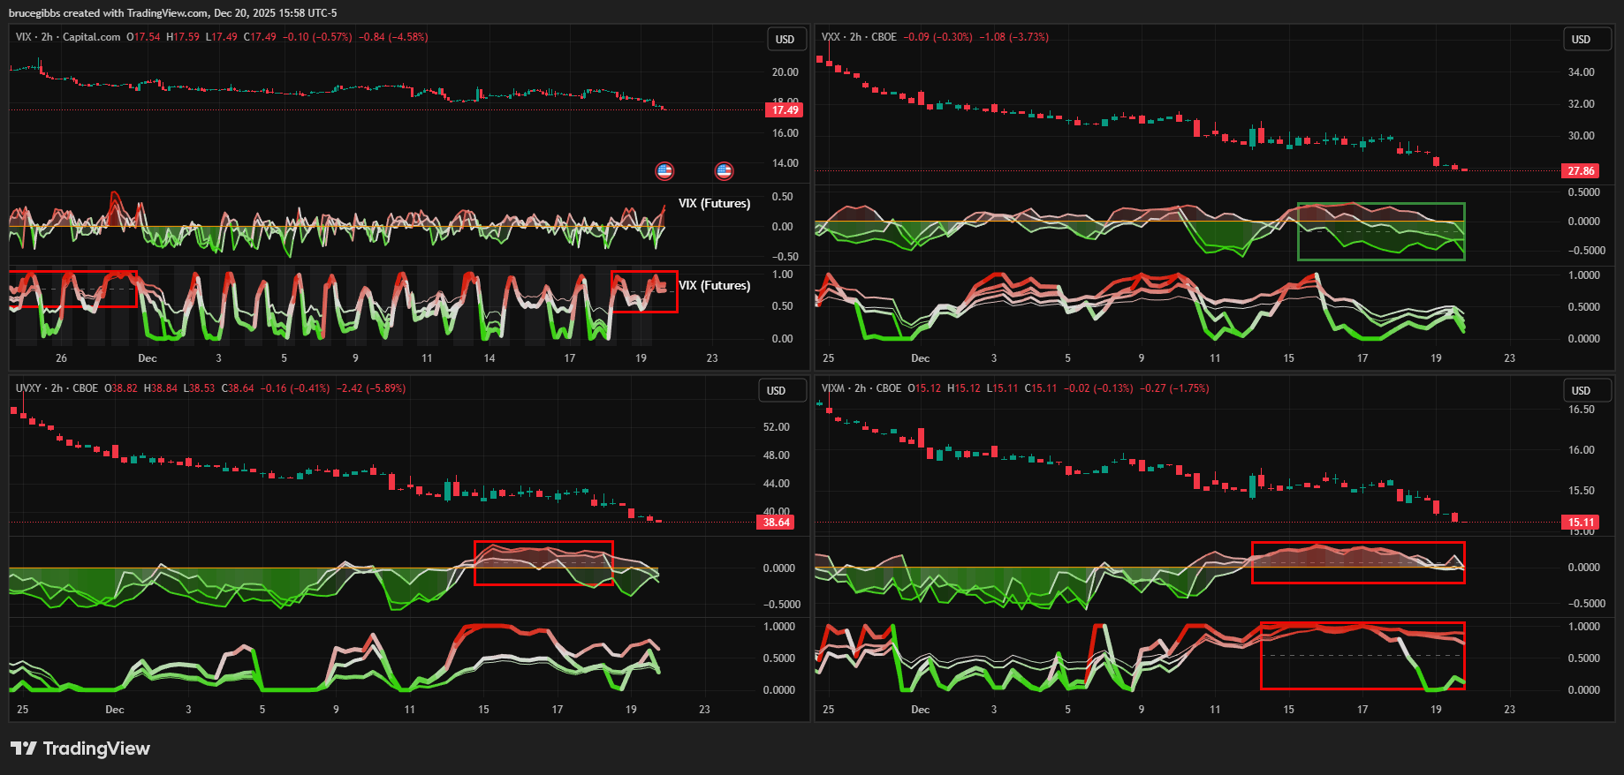Click the VIX 2h Capital.com symbol title
The image size is (1624, 775).
68,37
